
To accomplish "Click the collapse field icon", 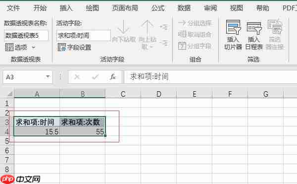I will 164,43.
